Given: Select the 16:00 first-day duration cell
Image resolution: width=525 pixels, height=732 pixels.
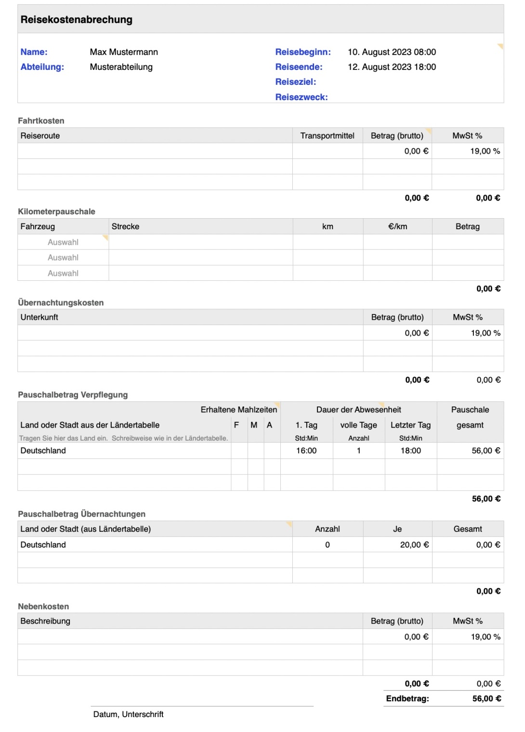Looking at the screenshot, I should [306, 451].
